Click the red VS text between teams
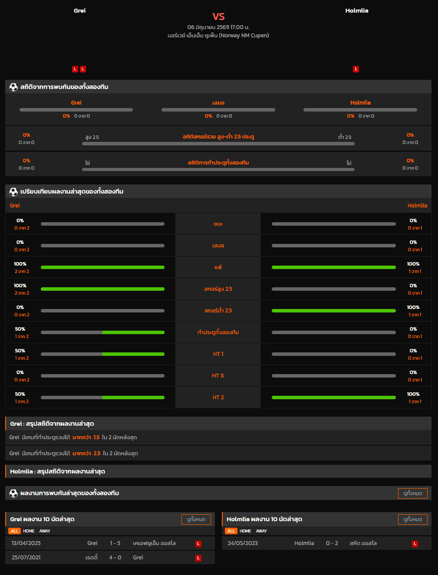The width and height of the screenshot is (438, 575). (218, 16)
